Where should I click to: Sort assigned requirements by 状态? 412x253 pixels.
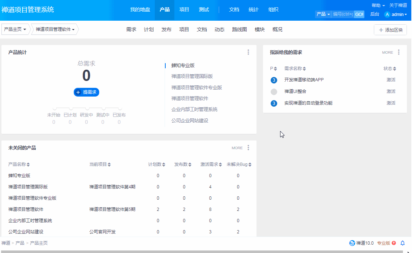[389, 69]
